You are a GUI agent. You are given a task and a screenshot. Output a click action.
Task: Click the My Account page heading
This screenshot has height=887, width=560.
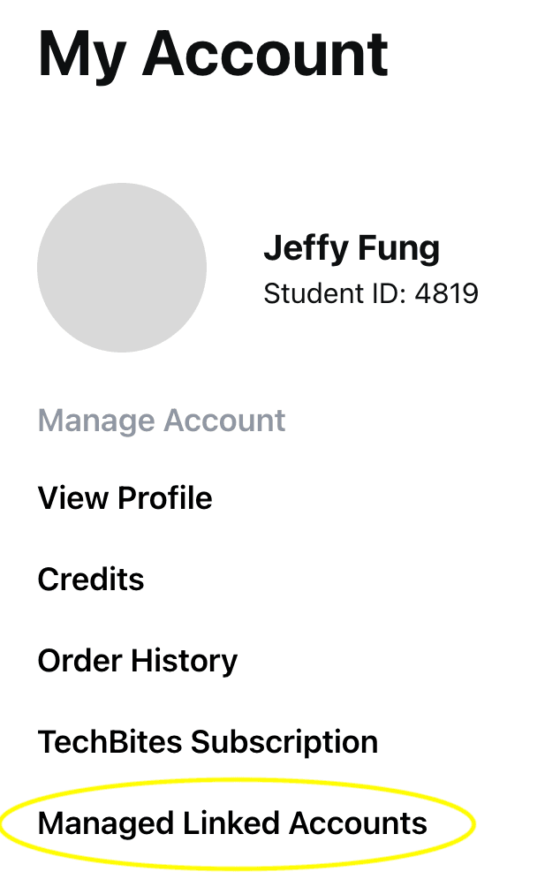[x=213, y=54]
